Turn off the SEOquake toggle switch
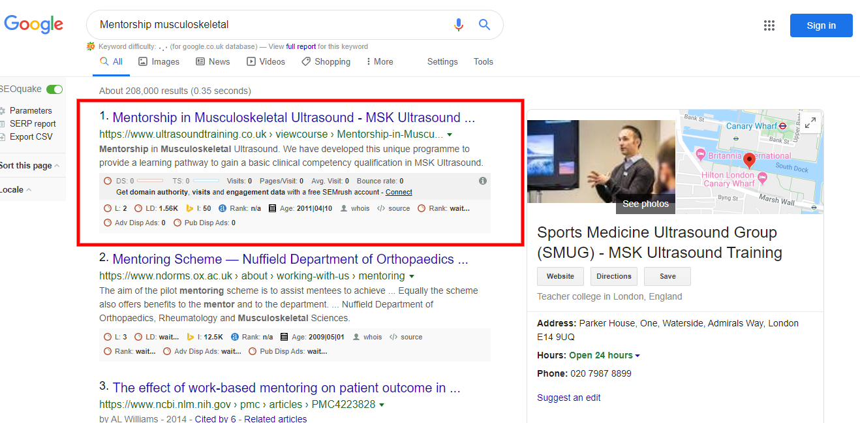Image resolution: width=860 pixels, height=423 pixels. [55, 89]
